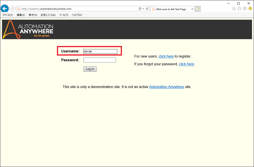Image resolution: width=254 pixels, height=167 pixels.
Task: Open the ファイル(F) menu
Action: click(x=8, y=15)
